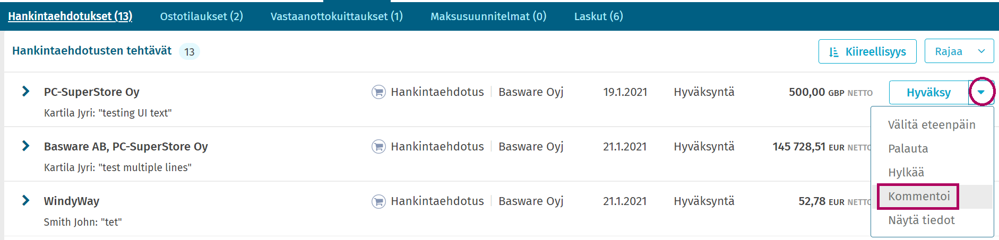Screen dimensions: 999x240
Task: Open the Vastaanottokuittaukset (1) tab
Action: point(337,16)
